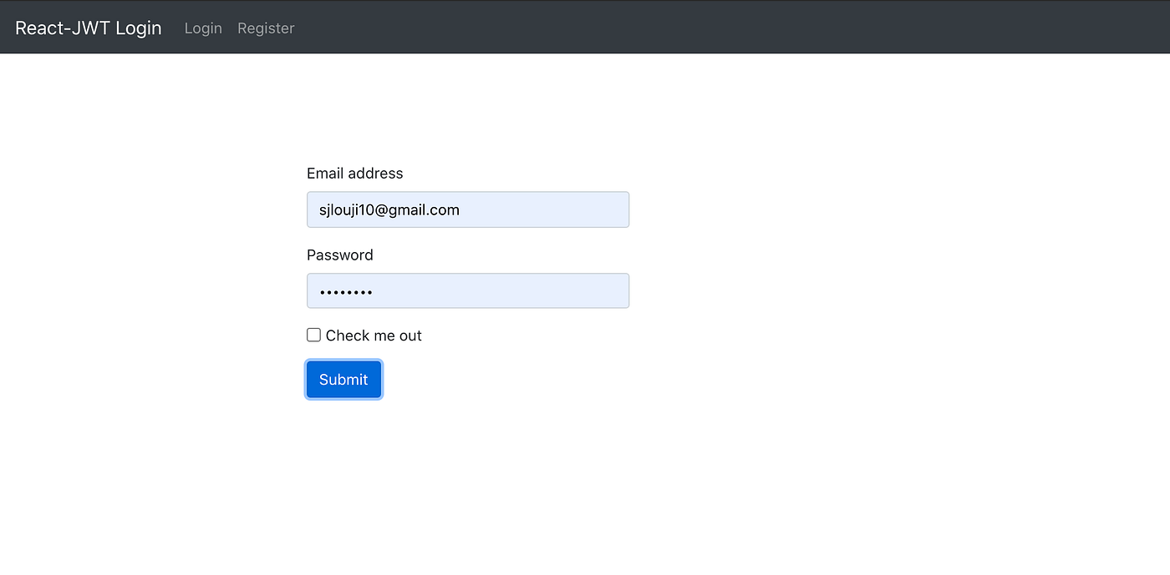This screenshot has width=1170, height=575.
Task: Place cursor in the email sjlouji10@gmail.com field
Action: point(468,209)
